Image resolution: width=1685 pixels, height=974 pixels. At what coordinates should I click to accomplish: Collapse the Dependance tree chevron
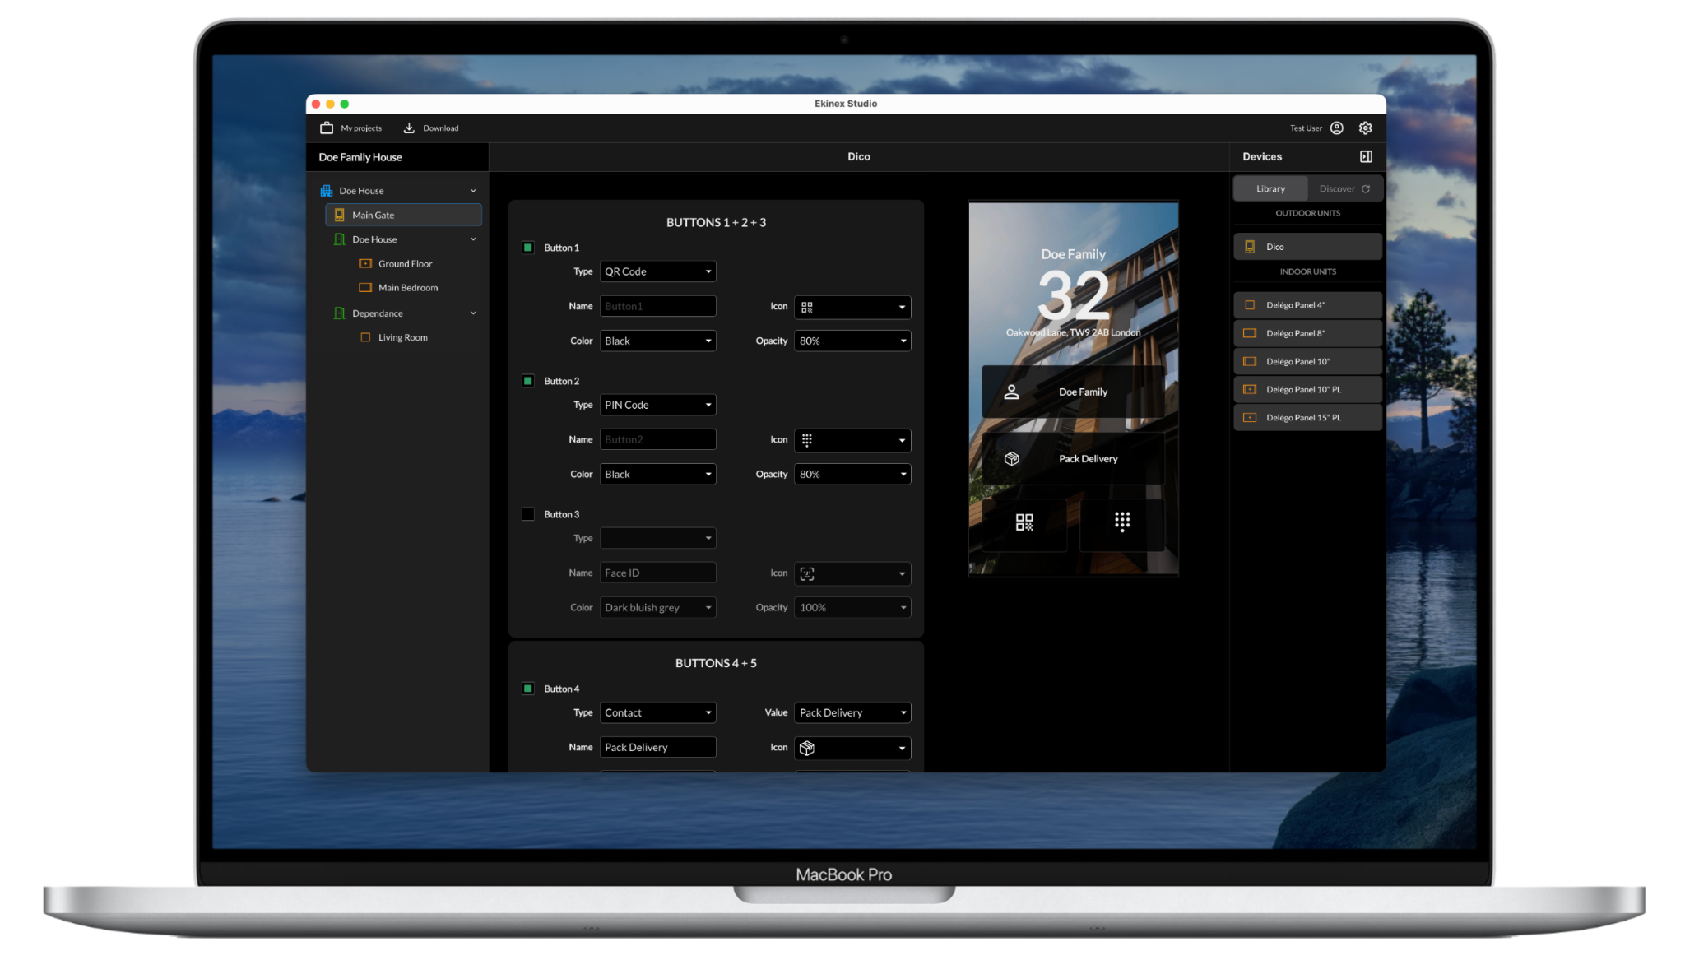[x=473, y=313]
